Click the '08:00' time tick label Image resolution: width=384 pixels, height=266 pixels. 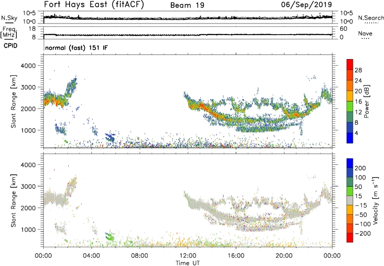point(140,256)
